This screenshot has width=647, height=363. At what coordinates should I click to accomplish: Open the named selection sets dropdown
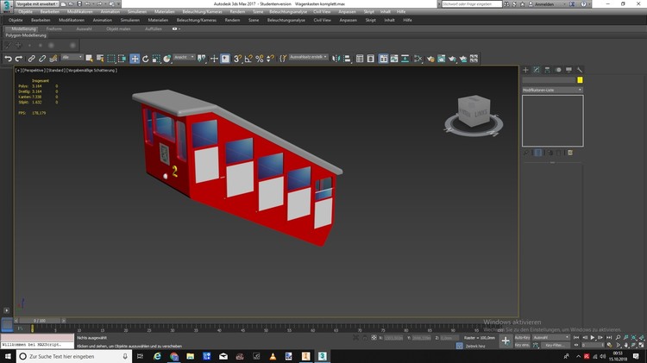coord(309,57)
